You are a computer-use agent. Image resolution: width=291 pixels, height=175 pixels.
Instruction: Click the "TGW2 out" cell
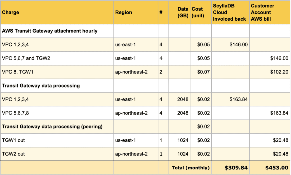coord(57,154)
